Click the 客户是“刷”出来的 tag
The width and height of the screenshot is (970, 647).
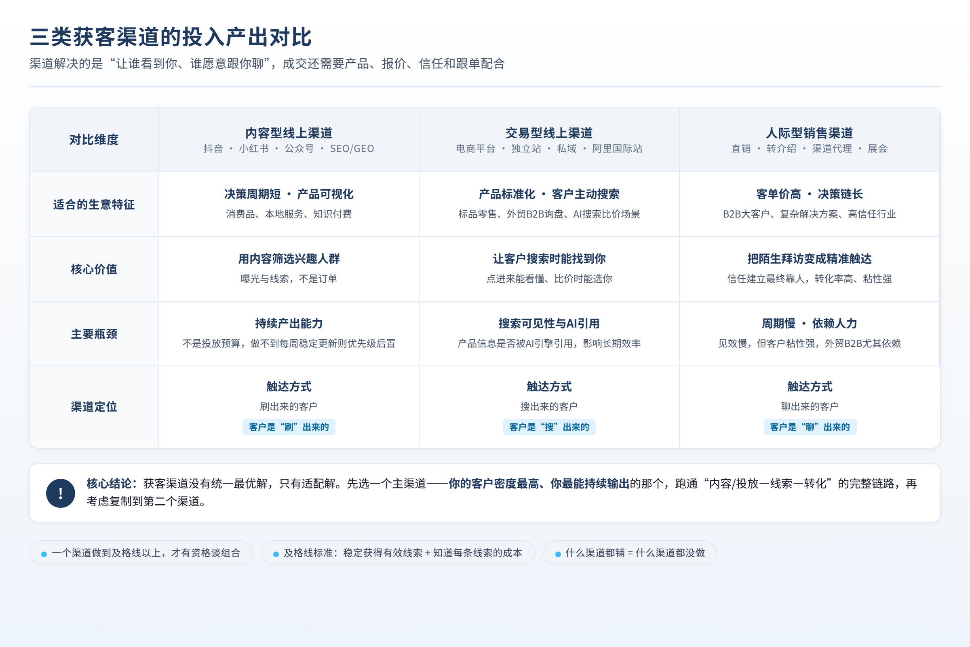click(x=289, y=427)
